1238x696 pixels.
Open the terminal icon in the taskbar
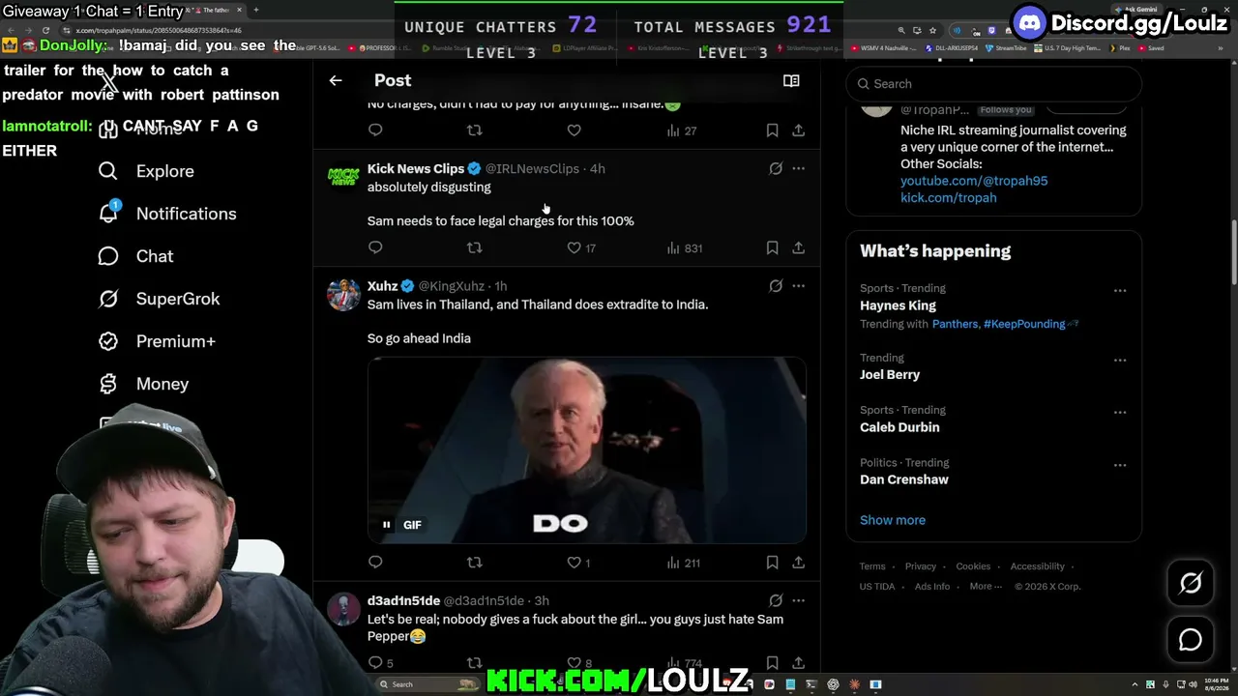(x=811, y=684)
